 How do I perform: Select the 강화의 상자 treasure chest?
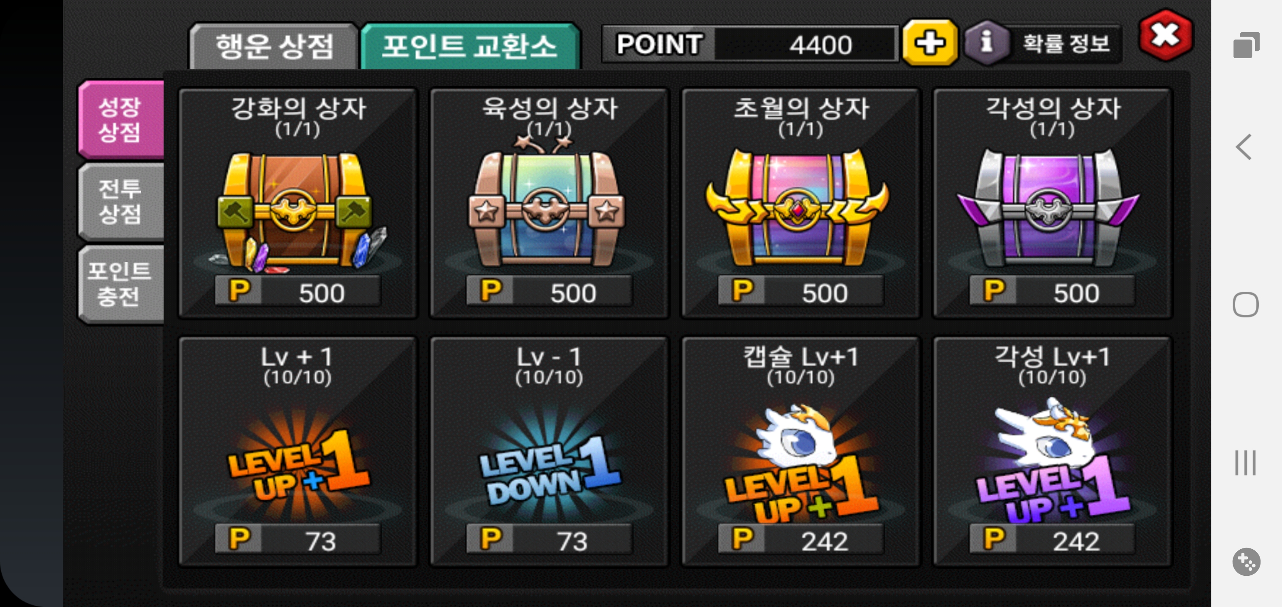click(298, 203)
